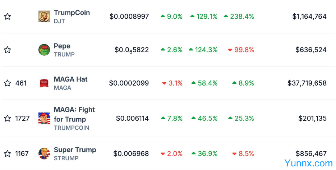The image size is (336, 170).
Task: Click MAGA Hat price $0.0002099
Action: (x=129, y=83)
